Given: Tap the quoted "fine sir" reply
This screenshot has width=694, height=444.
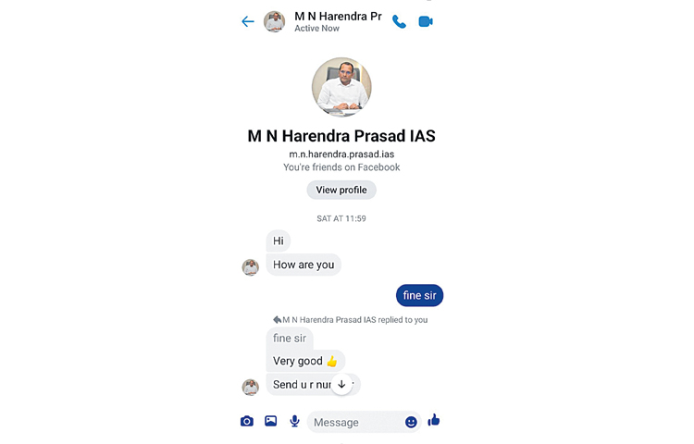Looking at the screenshot, I should 290,339.
